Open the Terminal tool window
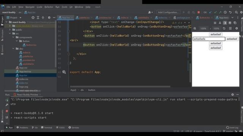 click(46, 128)
